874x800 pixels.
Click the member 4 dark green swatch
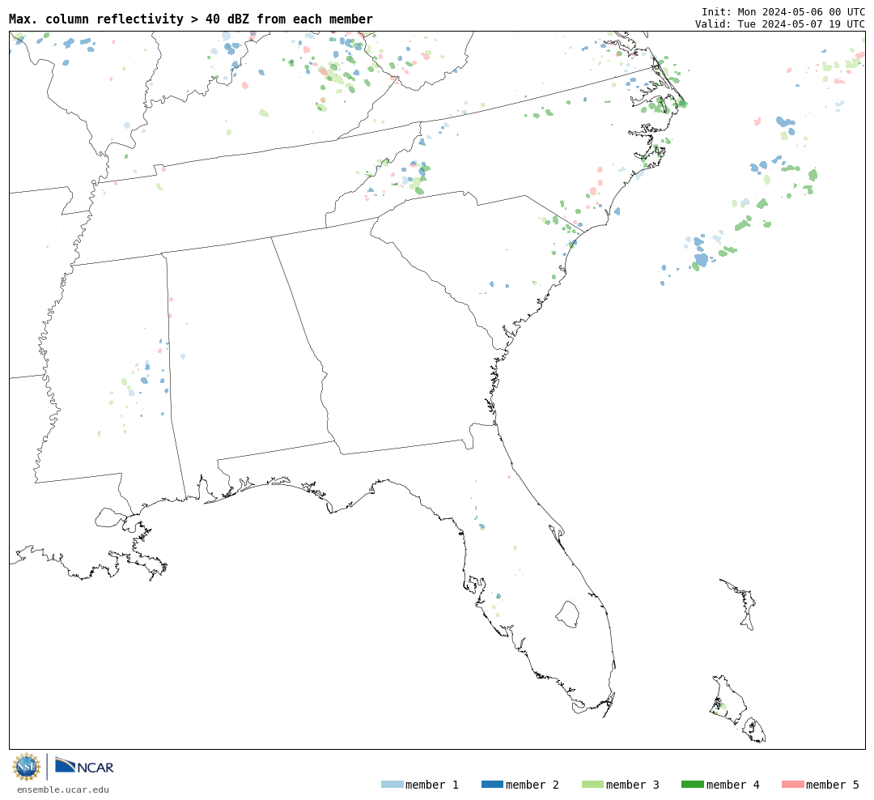pos(692,785)
